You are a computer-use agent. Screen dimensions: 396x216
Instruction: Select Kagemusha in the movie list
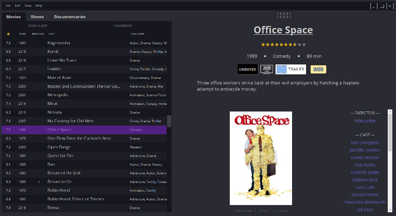(84, 43)
